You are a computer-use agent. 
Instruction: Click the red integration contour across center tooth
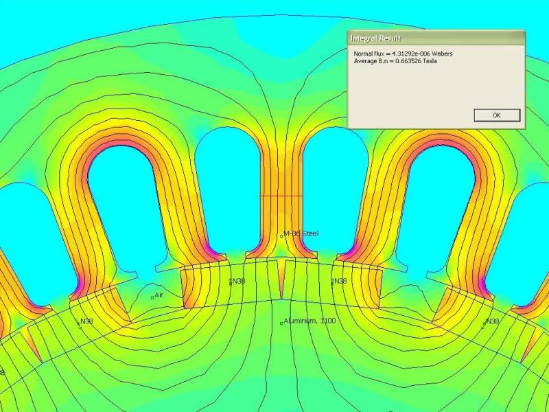coord(280,196)
